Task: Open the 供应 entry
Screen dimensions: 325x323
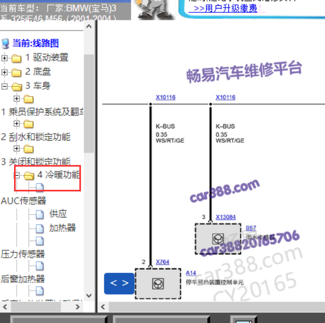Action: point(58,214)
